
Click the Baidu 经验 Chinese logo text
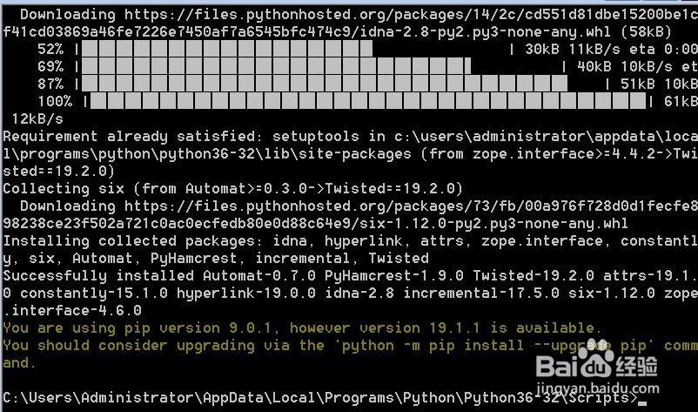coord(636,367)
